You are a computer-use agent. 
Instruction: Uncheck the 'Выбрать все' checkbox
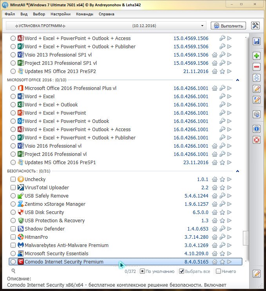(x=182, y=271)
